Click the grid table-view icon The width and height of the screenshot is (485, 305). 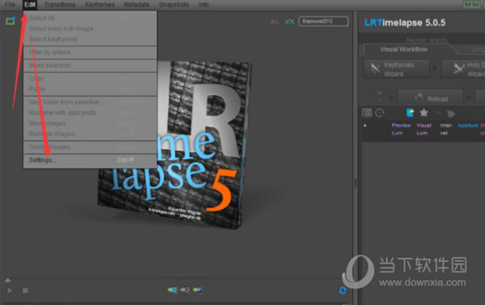pyautogui.click(x=367, y=113)
